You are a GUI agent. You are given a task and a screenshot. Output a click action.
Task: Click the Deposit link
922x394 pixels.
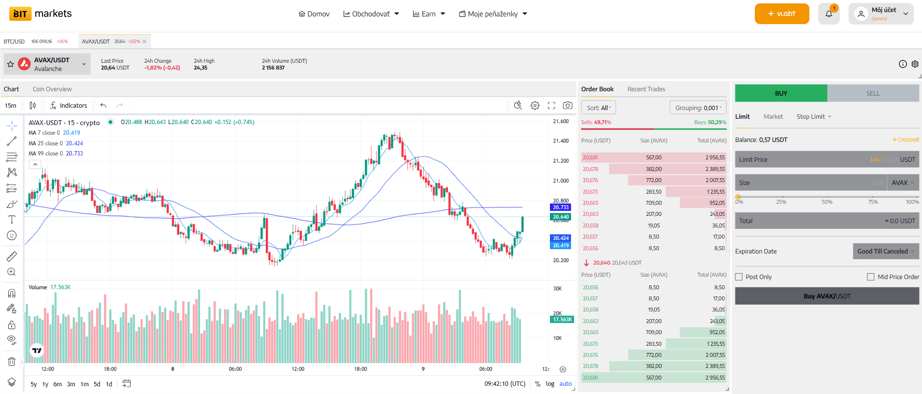(x=906, y=140)
